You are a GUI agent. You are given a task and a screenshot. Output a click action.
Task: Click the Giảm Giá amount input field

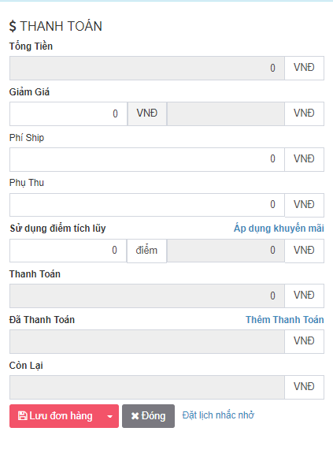point(68,113)
